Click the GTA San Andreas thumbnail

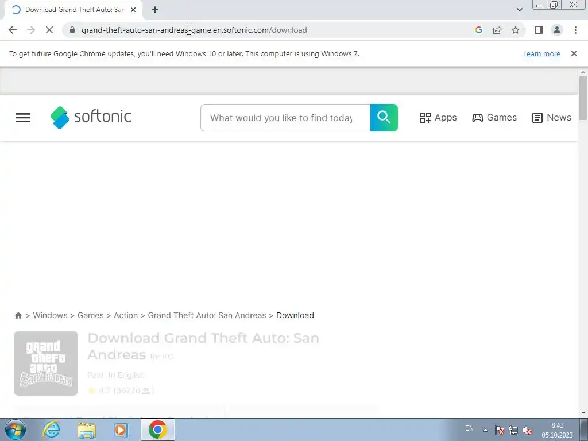[46, 363]
